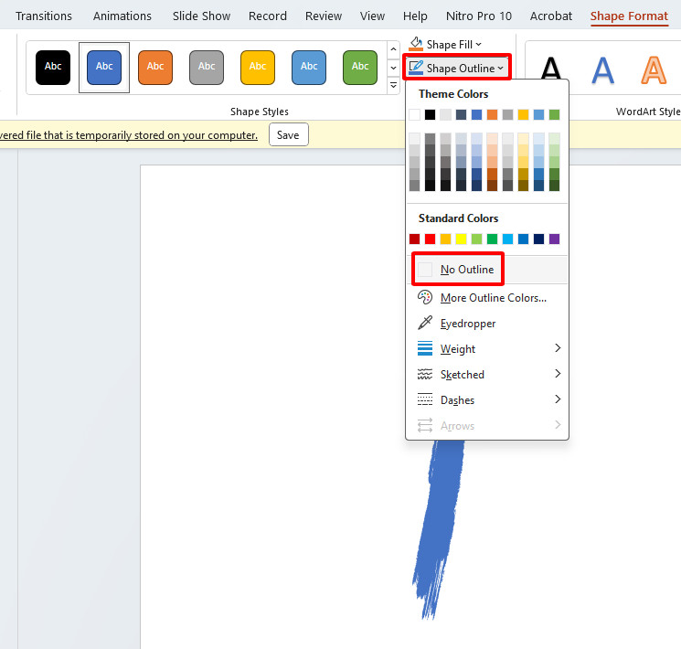Screen dimensions: 681x649
Task: Click the Sketched submenu chevron
Action: 558,374
